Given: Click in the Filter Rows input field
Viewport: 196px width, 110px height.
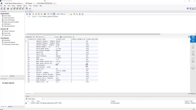Looking at the screenshot, I should (x=49, y=37).
